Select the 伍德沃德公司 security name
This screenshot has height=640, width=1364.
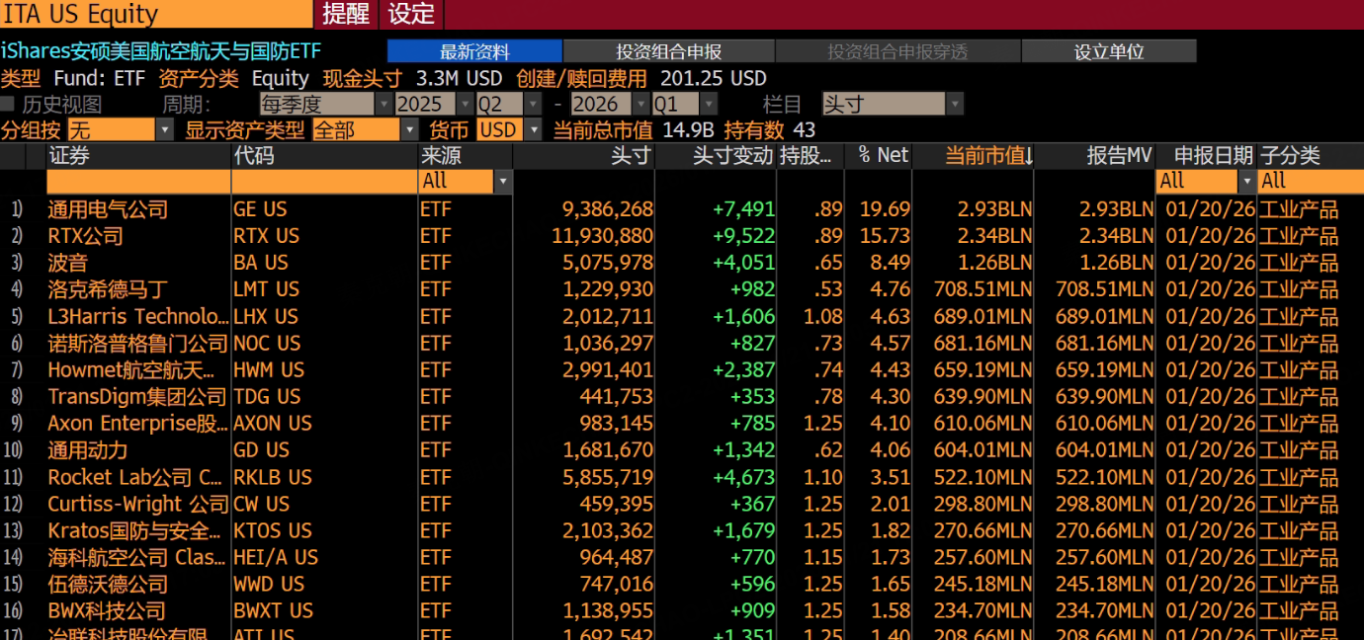(108, 584)
